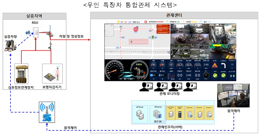The width and height of the screenshot is (262, 137).
Task: Click the roadwork warning sign tile
Action: (215, 65)
